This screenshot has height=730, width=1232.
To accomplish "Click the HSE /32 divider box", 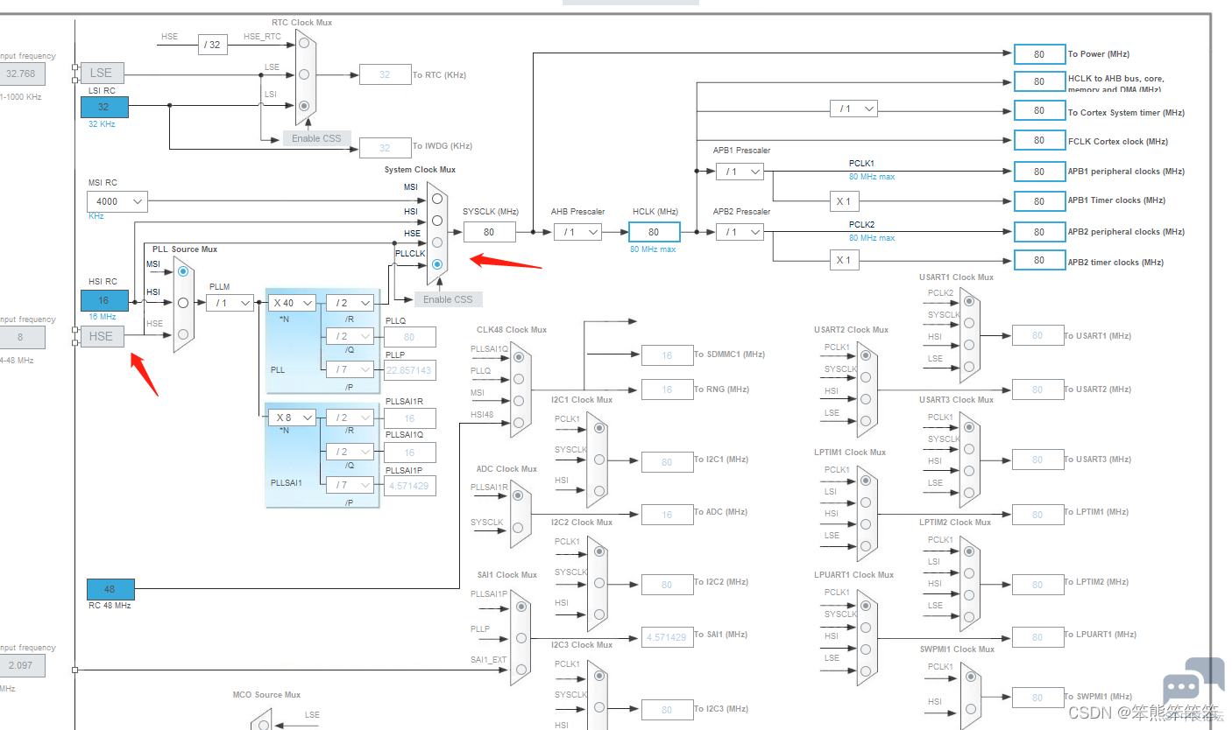I will (212, 45).
